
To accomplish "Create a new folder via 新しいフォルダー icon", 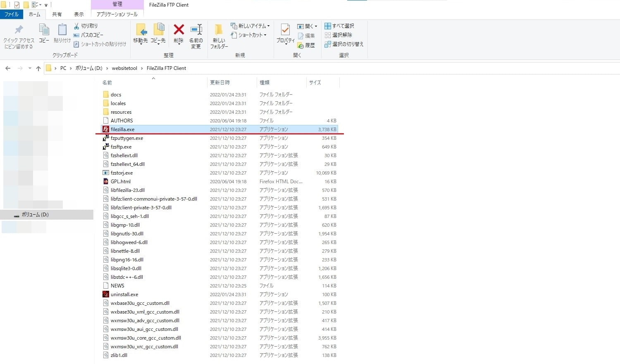I will (x=219, y=30).
